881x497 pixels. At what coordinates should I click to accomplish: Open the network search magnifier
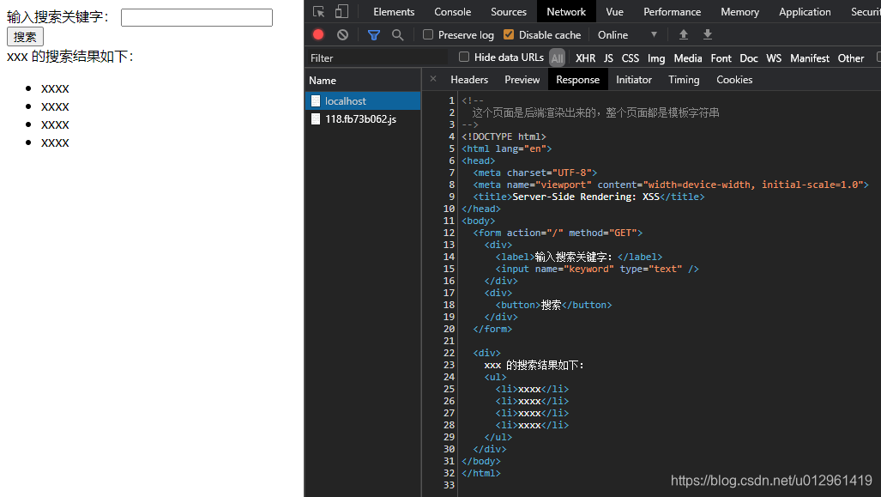pyautogui.click(x=398, y=35)
